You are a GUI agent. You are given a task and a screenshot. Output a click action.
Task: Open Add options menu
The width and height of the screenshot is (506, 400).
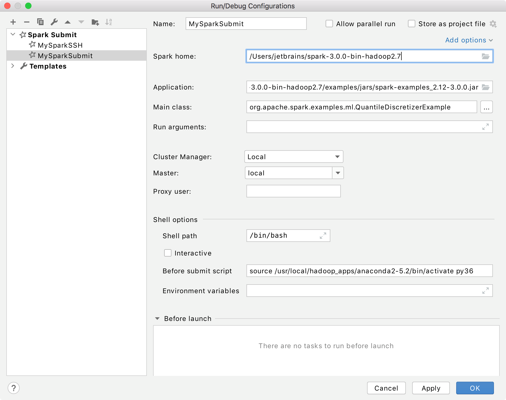(x=469, y=40)
